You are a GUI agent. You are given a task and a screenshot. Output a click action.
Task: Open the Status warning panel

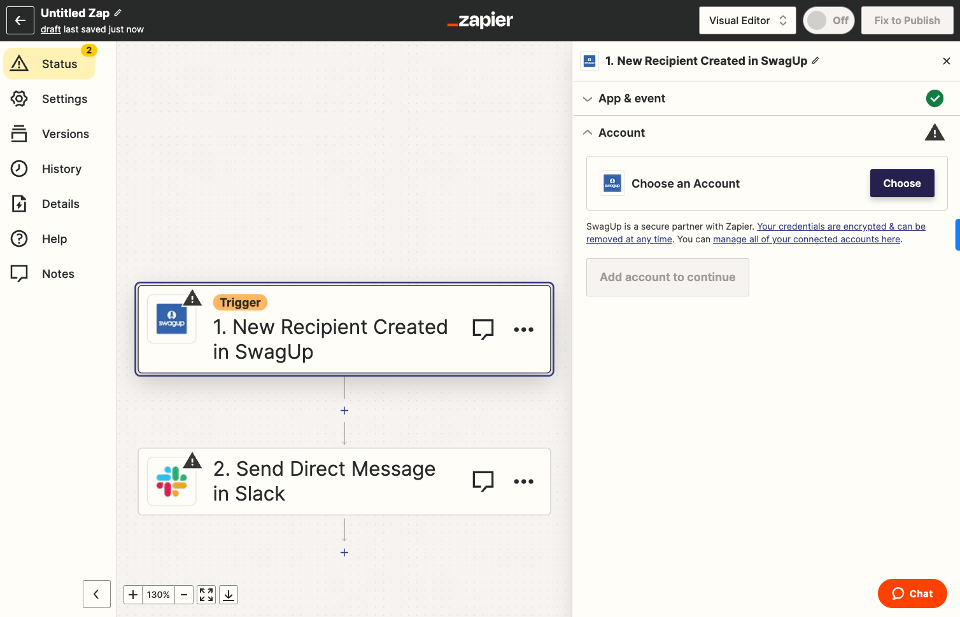click(50, 64)
